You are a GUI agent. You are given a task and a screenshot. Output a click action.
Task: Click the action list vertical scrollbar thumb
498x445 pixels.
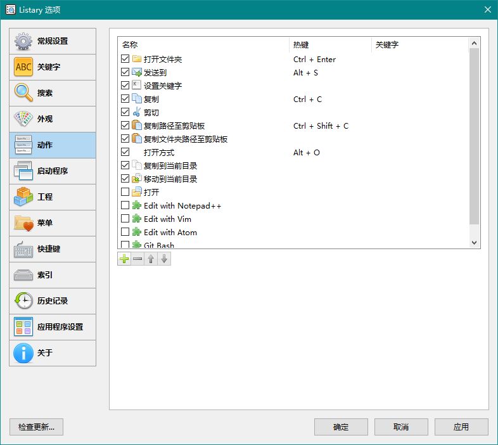tap(474, 136)
